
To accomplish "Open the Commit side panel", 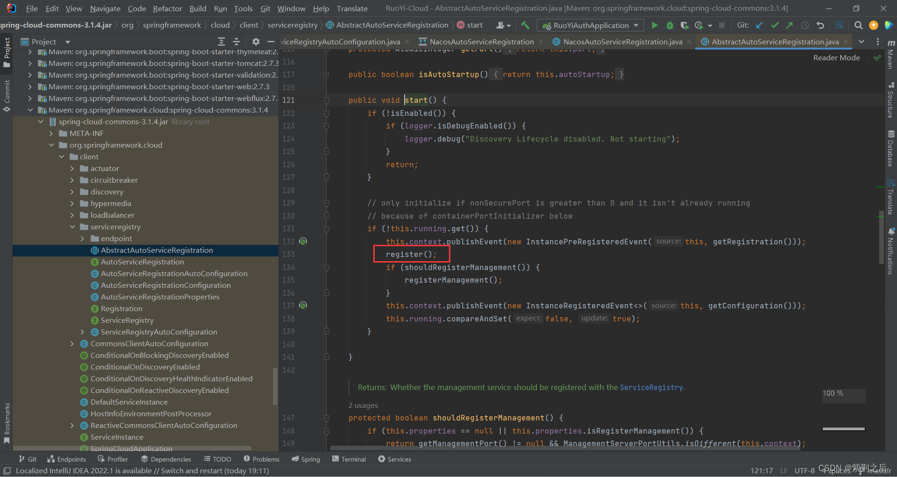I will coord(7,96).
